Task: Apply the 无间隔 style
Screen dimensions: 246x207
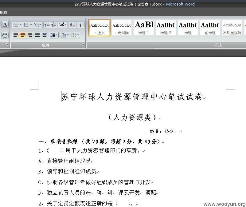Action: coord(122,28)
